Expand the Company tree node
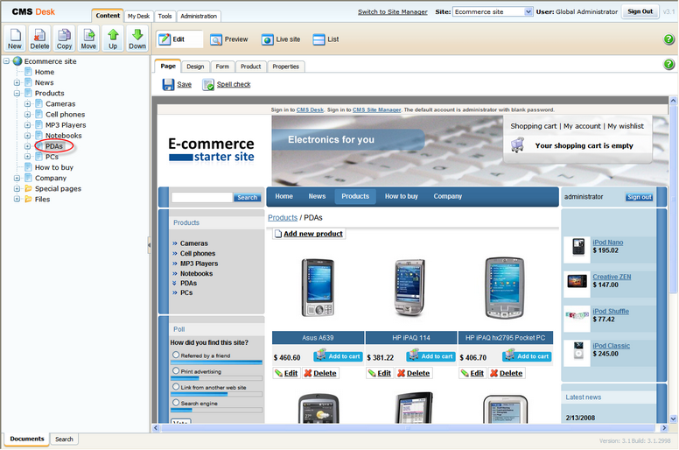This screenshot has width=679, height=450. tap(17, 178)
